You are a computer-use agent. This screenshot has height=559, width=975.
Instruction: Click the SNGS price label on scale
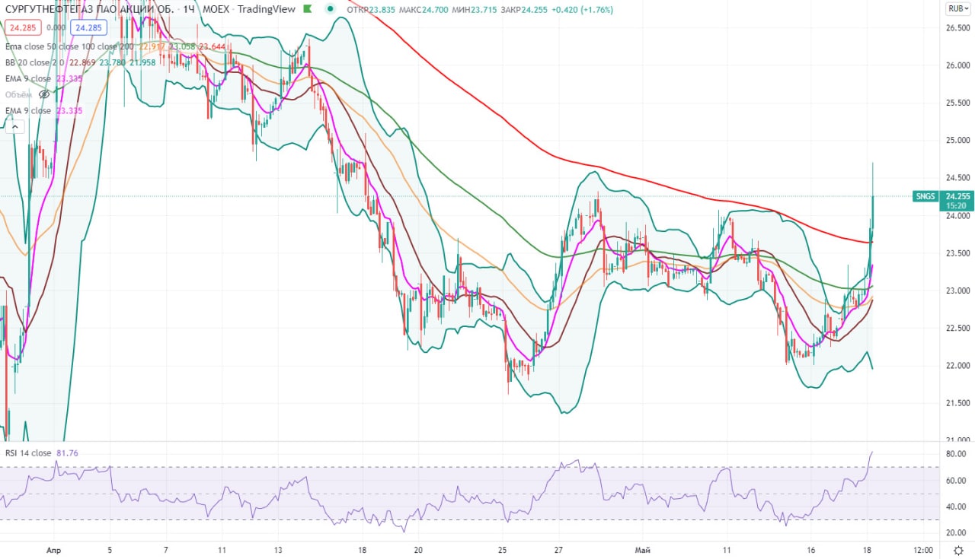925,196
